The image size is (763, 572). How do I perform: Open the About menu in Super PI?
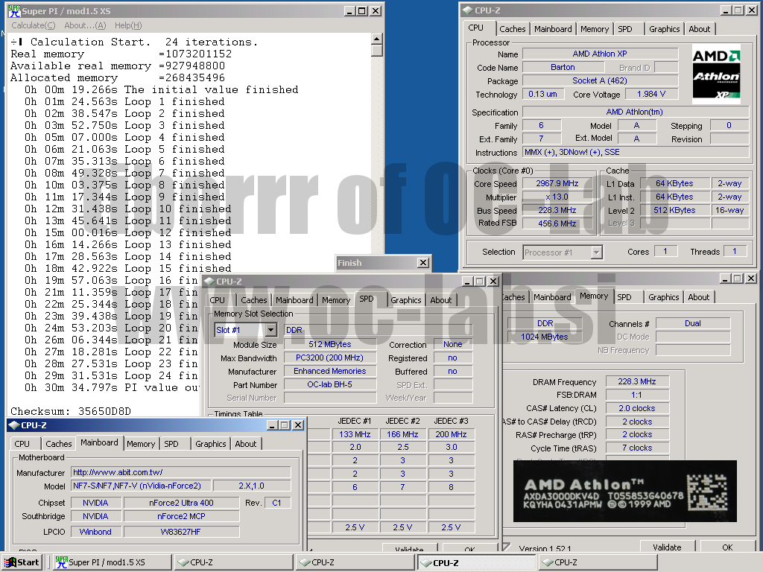click(85, 25)
